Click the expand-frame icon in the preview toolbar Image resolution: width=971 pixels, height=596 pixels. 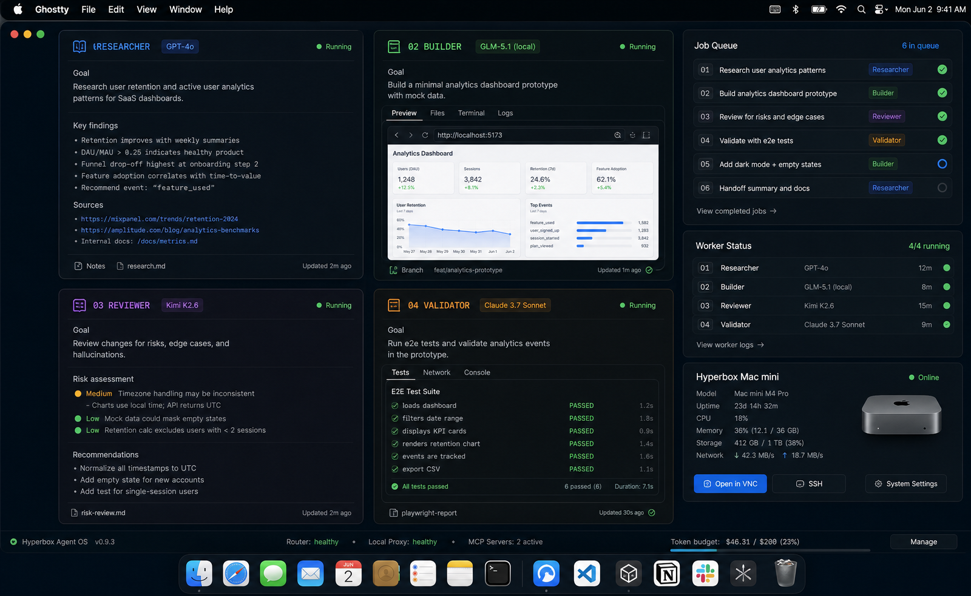[x=646, y=135]
